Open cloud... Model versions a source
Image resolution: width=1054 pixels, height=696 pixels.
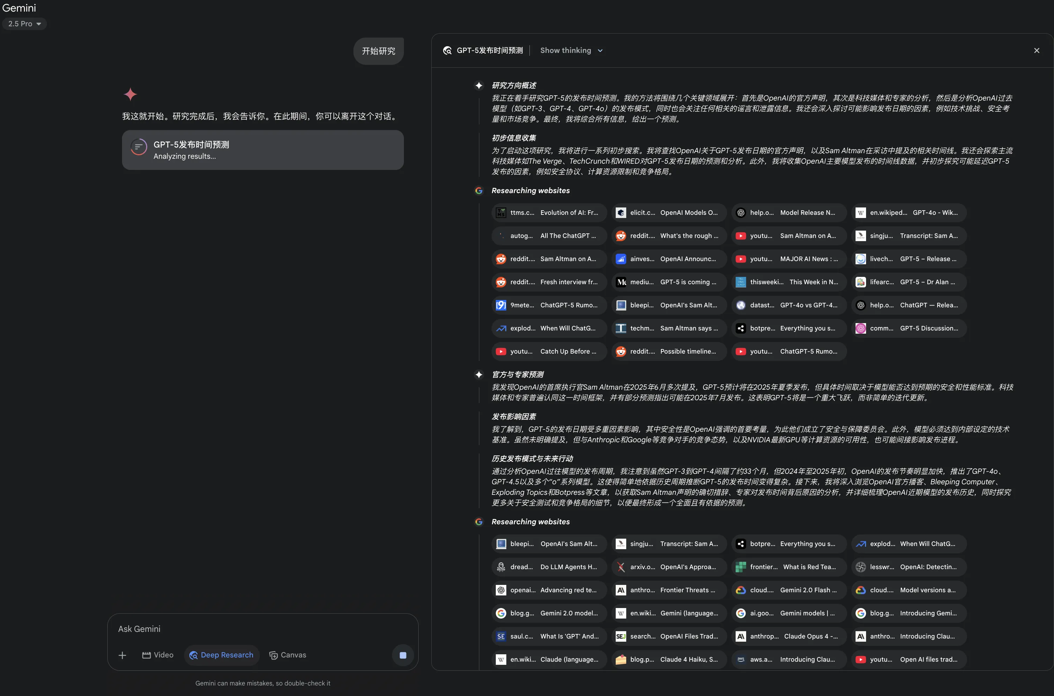[x=909, y=590]
